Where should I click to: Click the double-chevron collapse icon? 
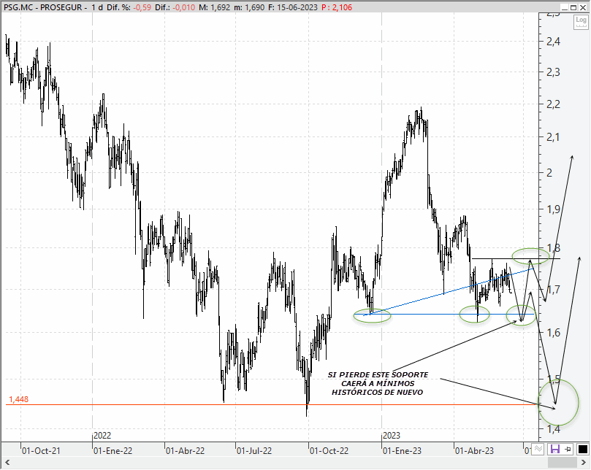tap(538, 449)
